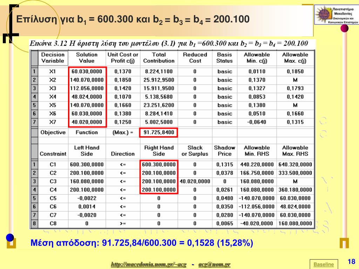Click the C1 right hand side 600.300,0000
Viewport: 359px width, 269px height.
[x=159, y=165]
